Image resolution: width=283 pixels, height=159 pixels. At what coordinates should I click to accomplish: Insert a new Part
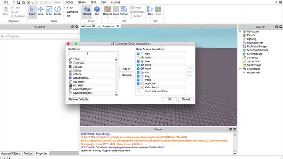(x=97, y=11)
